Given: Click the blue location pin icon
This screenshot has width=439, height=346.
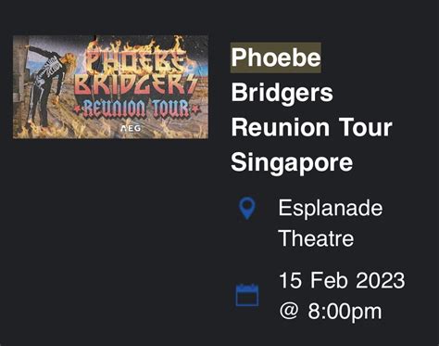Looking at the screenshot, I should click(x=247, y=209).
